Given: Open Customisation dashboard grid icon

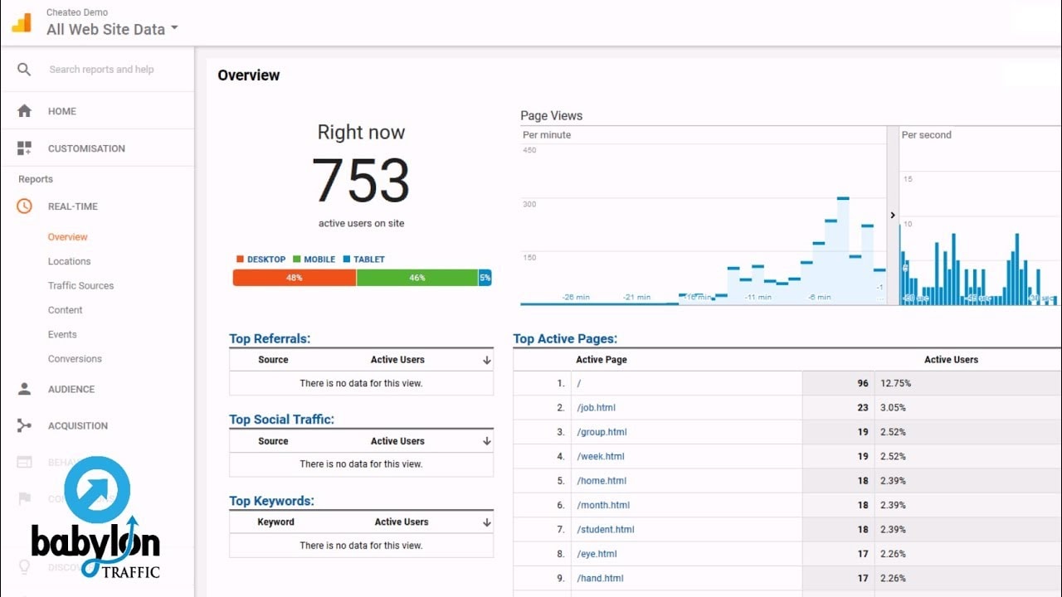Looking at the screenshot, I should (24, 148).
